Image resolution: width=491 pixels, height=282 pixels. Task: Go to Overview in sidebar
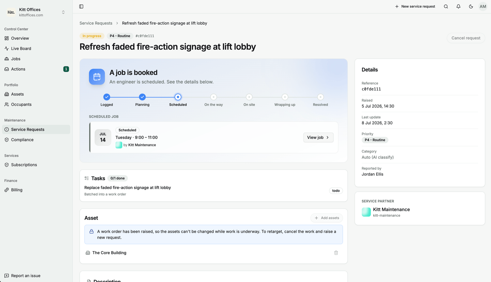coord(36,38)
